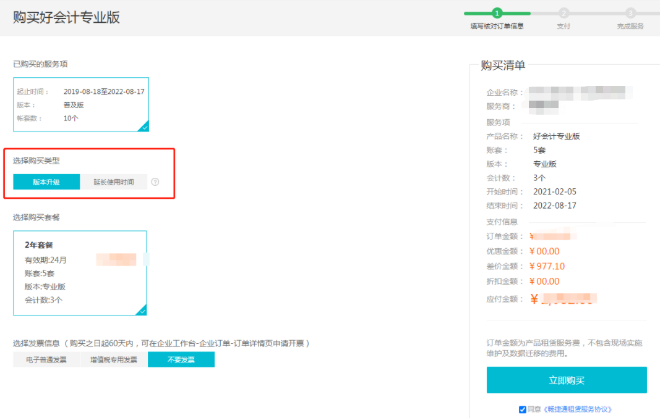Viewport: 660px width, 418px height.
Task: Toggle the 同意 agreement checkbox
Action: [x=523, y=409]
